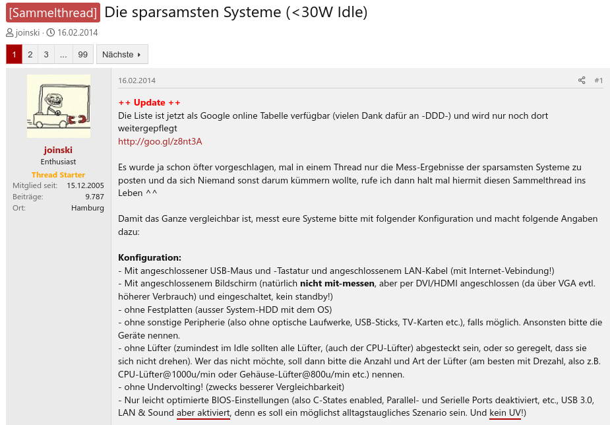610x425 pixels.
Task: Click the clock icon beside thread date
Action: (50, 33)
